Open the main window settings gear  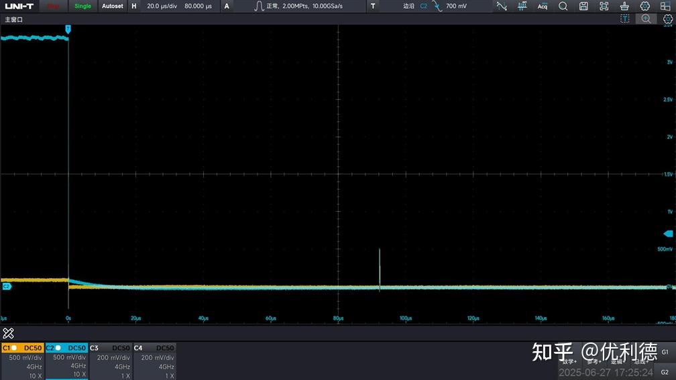click(x=668, y=19)
